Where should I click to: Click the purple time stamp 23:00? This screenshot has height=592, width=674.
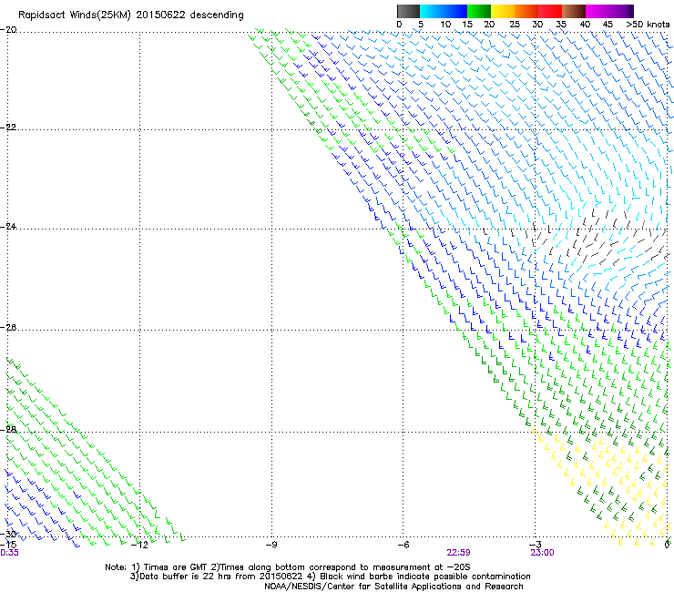[542, 553]
